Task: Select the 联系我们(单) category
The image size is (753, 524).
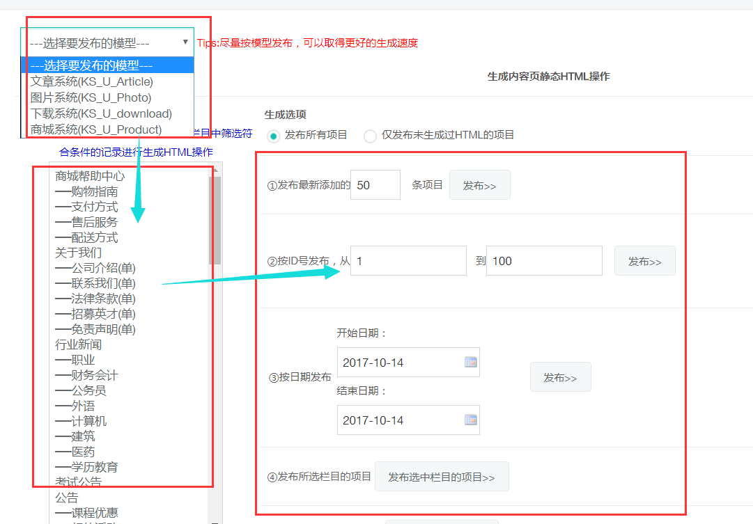Action: (x=98, y=283)
